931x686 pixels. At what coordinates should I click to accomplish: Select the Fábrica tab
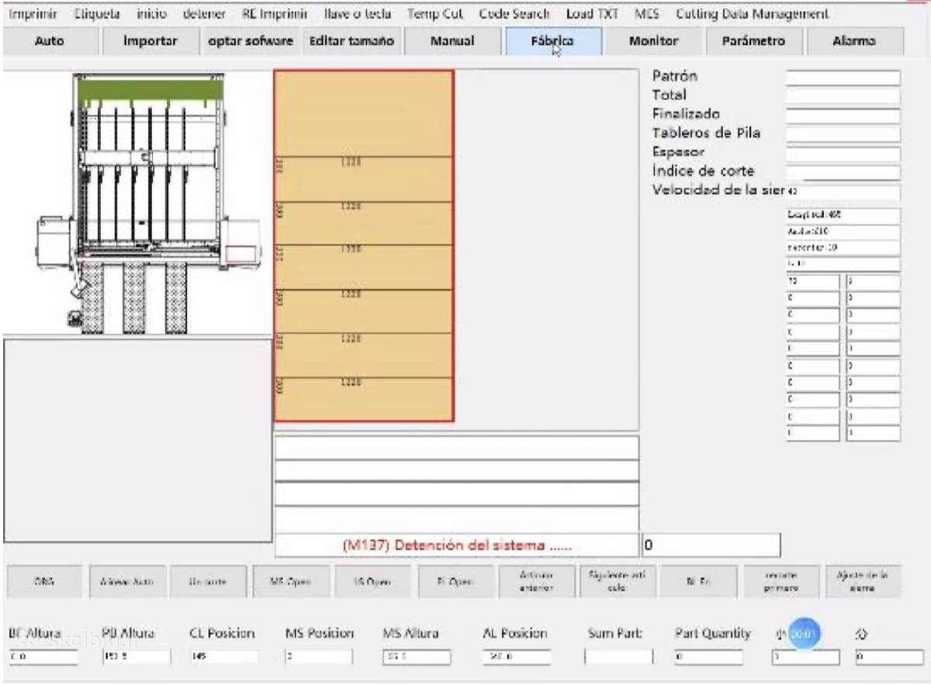552,41
